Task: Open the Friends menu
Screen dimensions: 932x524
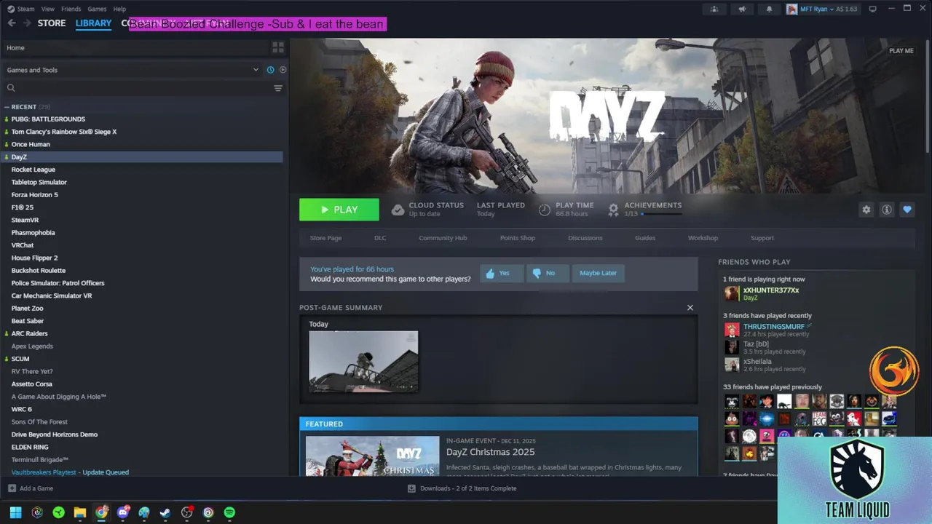Action: [71, 9]
